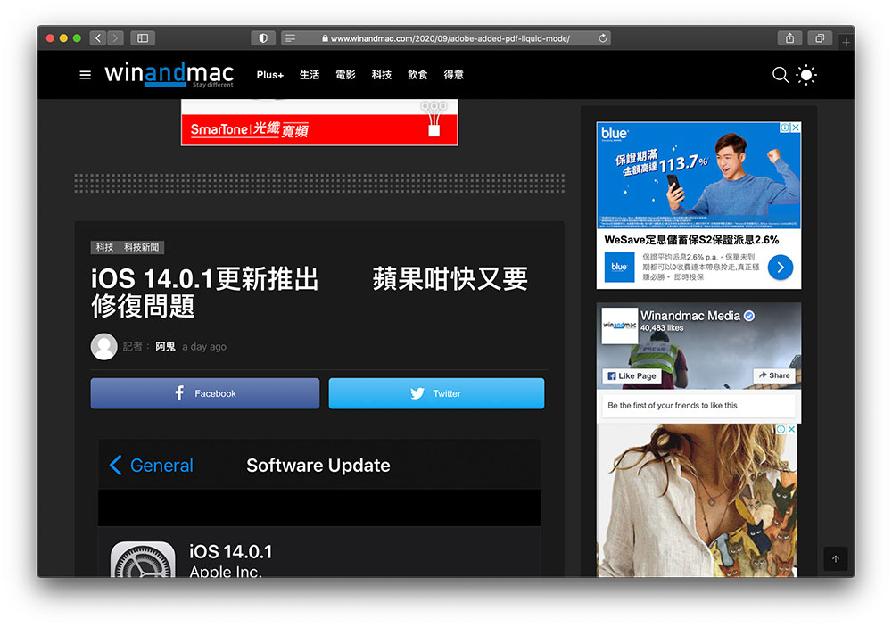The height and width of the screenshot is (627, 892).
Task: Click the Like Page button
Action: (632, 375)
